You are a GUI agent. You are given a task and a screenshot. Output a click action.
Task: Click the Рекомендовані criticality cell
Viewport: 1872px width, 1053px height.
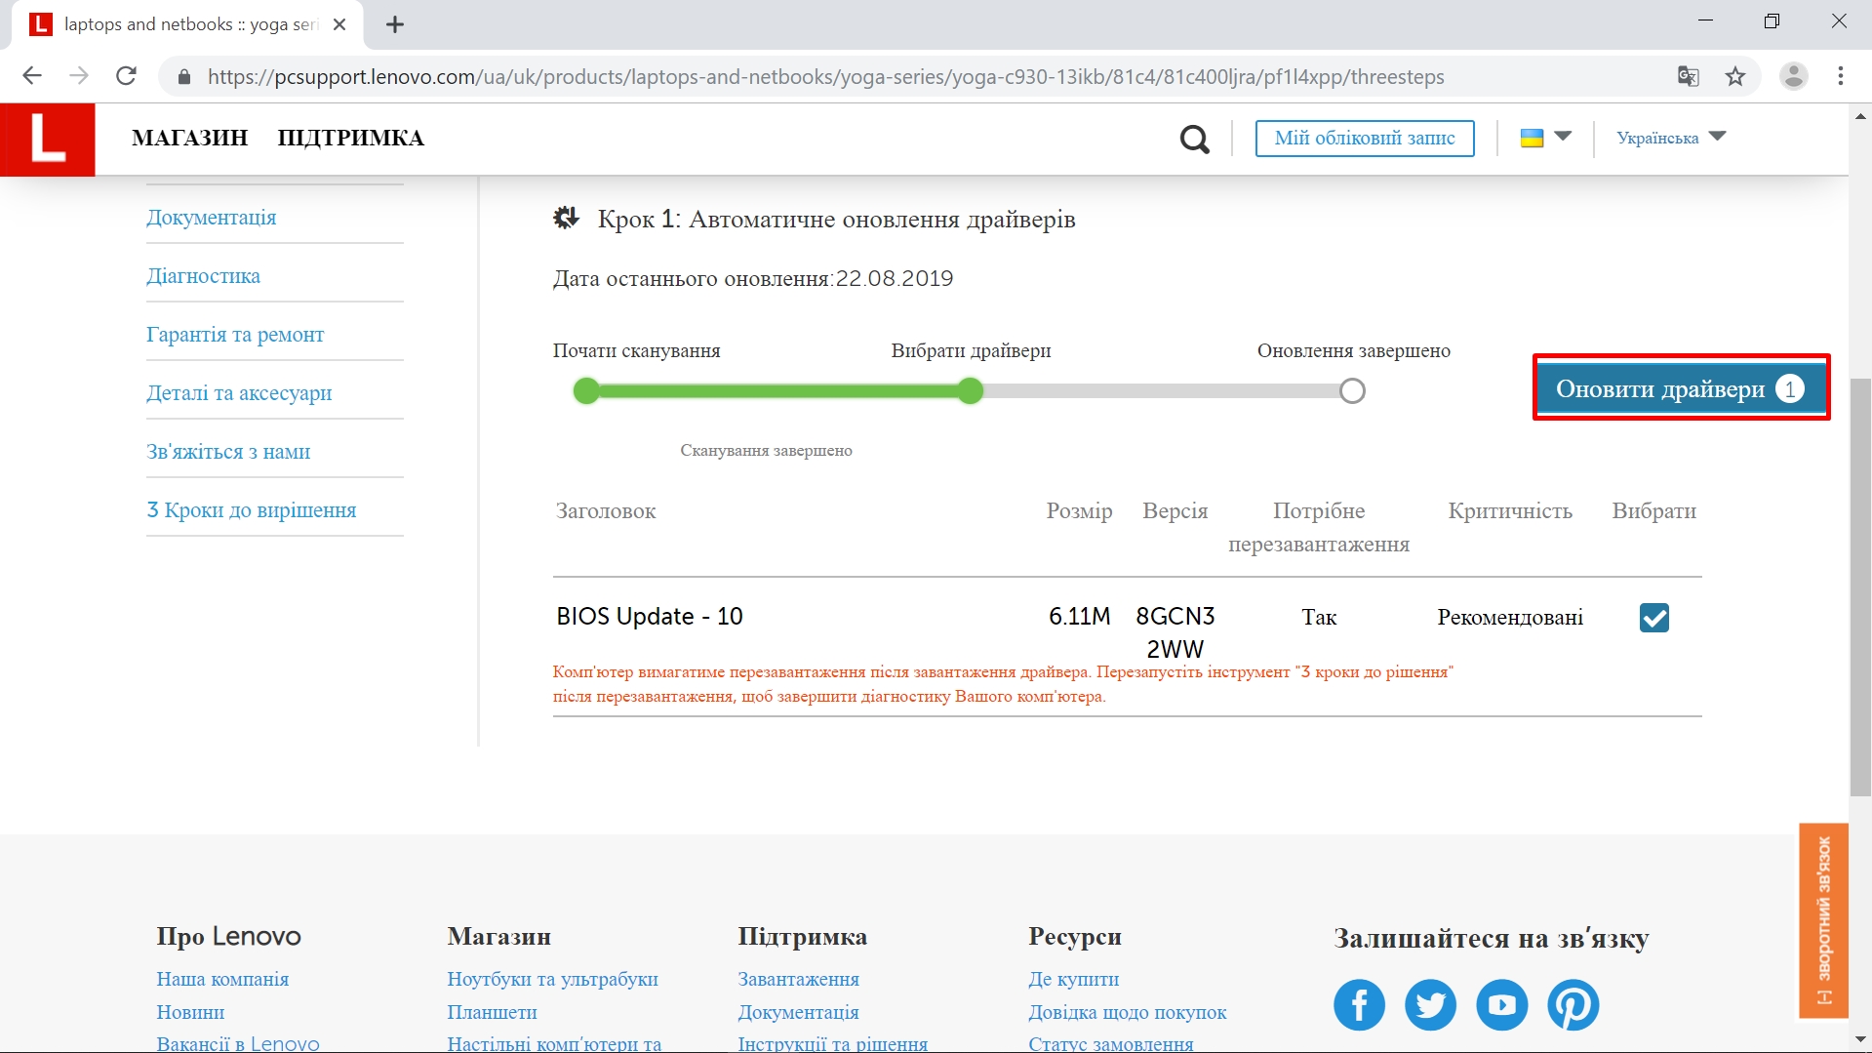click(x=1510, y=617)
